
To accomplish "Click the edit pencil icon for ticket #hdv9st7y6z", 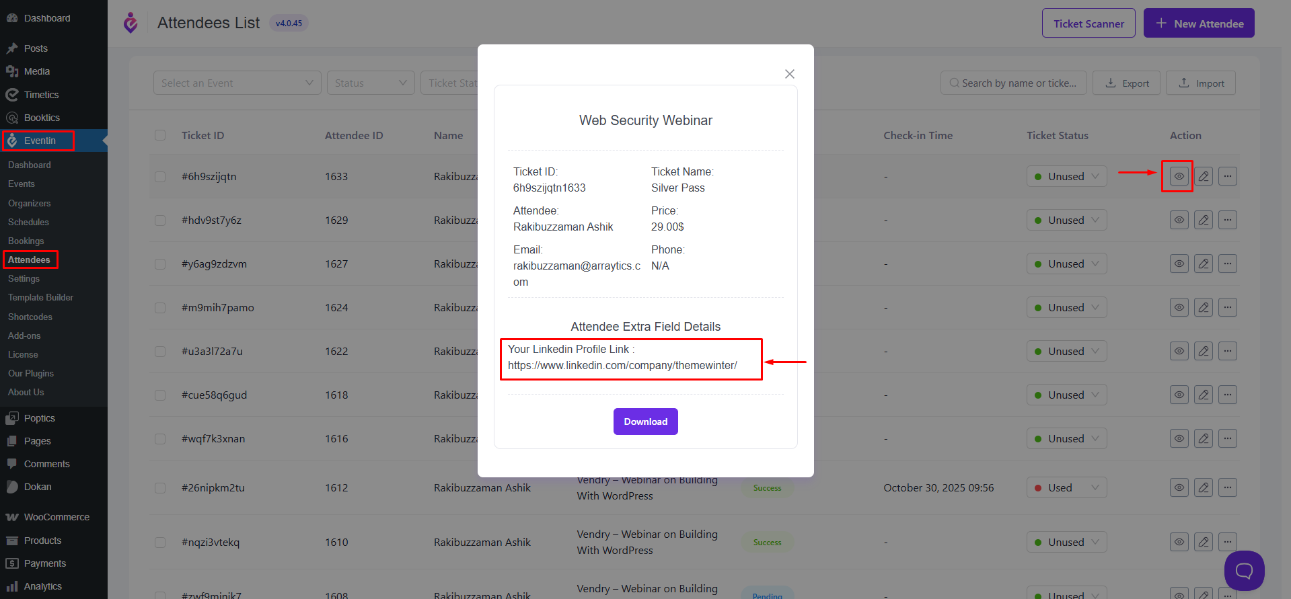I will click(1204, 220).
